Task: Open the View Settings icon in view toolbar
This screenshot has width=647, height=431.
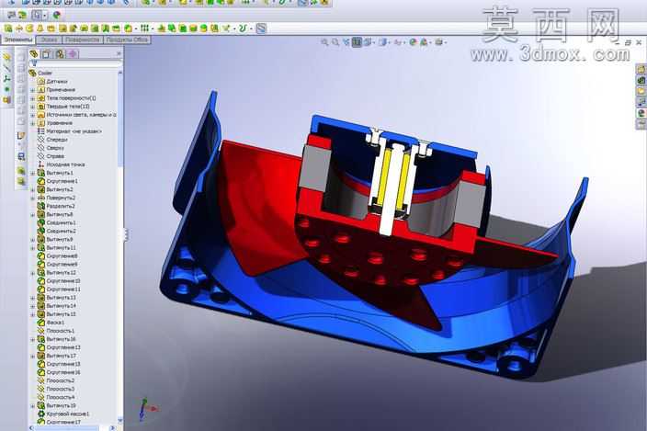Action: point(440,42)
